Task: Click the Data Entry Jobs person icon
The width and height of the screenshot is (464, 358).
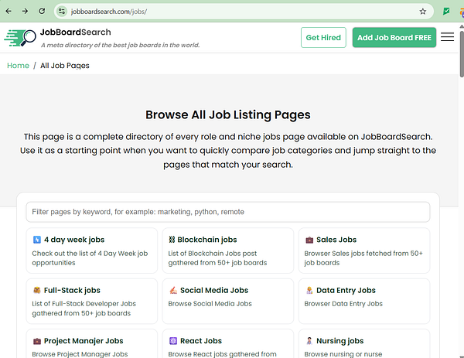Action: click(309, 290)
